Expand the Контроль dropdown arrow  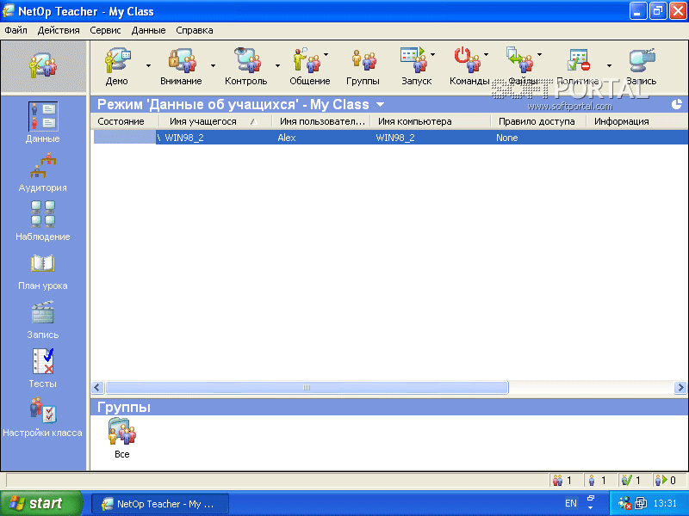277,66
